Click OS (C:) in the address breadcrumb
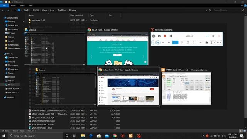 [36, 10]
